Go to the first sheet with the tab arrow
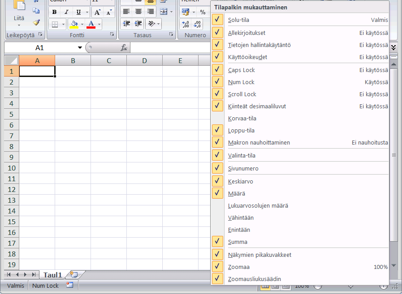The width and height of the screenshot is (402, 294). point(9,275)
